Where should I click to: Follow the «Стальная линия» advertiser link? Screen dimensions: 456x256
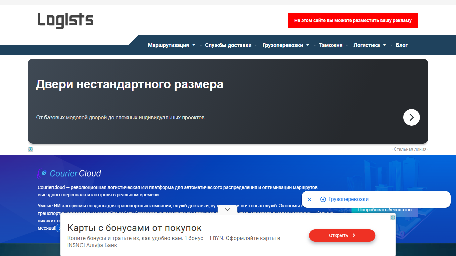point(410,149)
